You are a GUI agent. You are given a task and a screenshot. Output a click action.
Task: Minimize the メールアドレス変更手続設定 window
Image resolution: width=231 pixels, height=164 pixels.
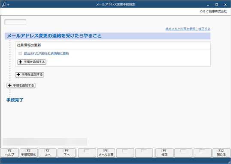pos(208,5)
